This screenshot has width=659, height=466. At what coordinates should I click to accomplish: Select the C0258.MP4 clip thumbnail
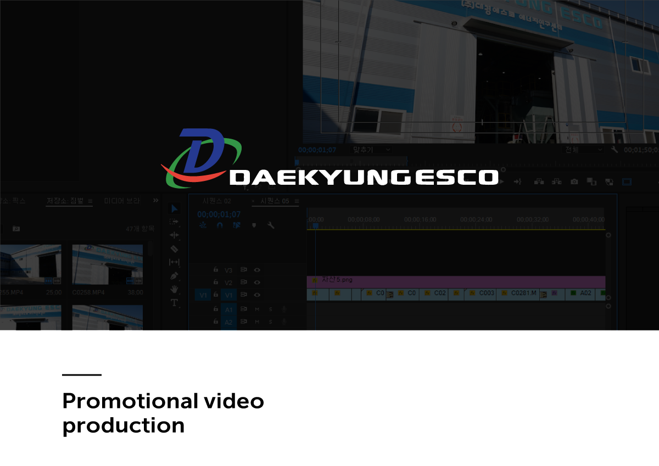pyautogui.click(x=108, y=264)
